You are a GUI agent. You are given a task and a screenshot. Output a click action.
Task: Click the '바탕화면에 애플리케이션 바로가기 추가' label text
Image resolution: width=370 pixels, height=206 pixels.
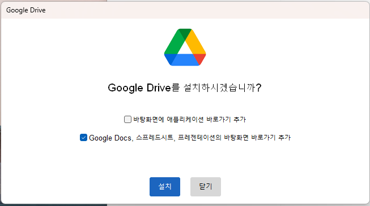click(x=189, y=120)
